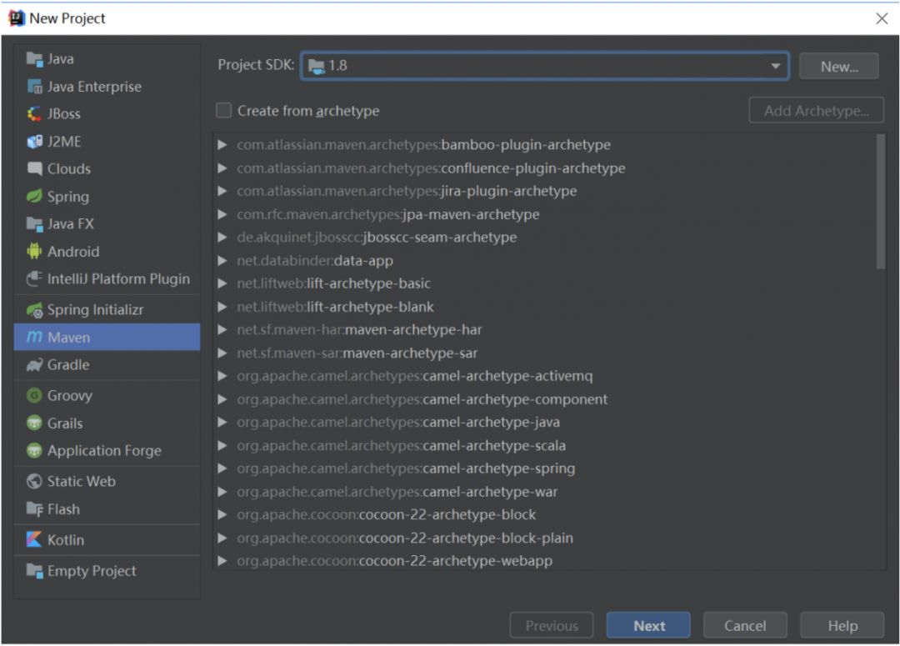Expand confluence-plugin-archetype node

(x=222, y=168)
